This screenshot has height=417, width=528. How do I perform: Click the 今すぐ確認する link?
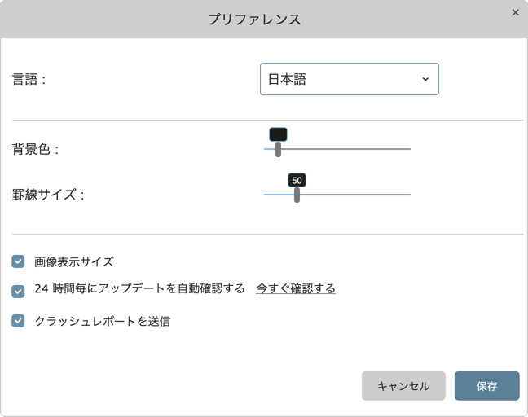[296, 288]
